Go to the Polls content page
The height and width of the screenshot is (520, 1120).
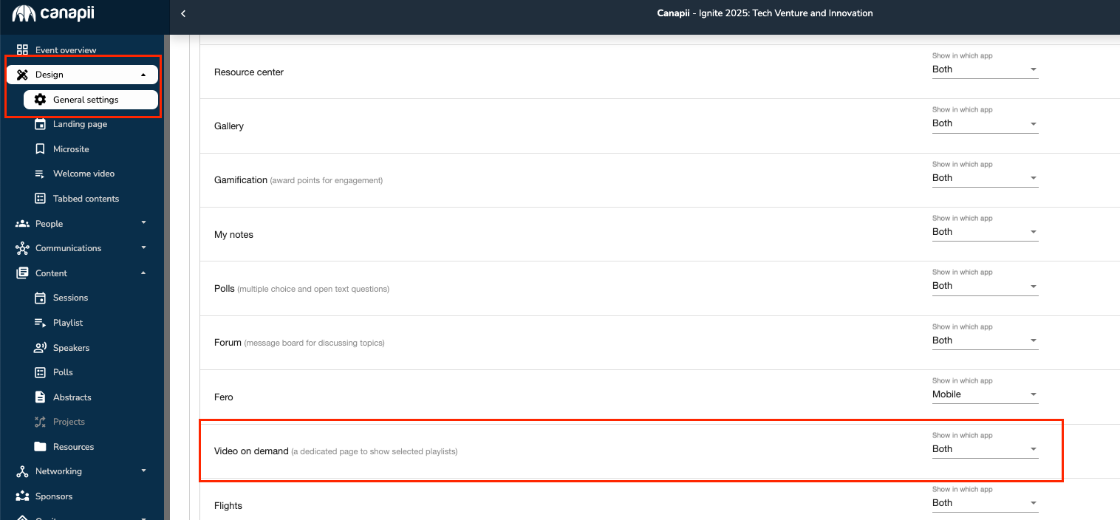(63, 372)
